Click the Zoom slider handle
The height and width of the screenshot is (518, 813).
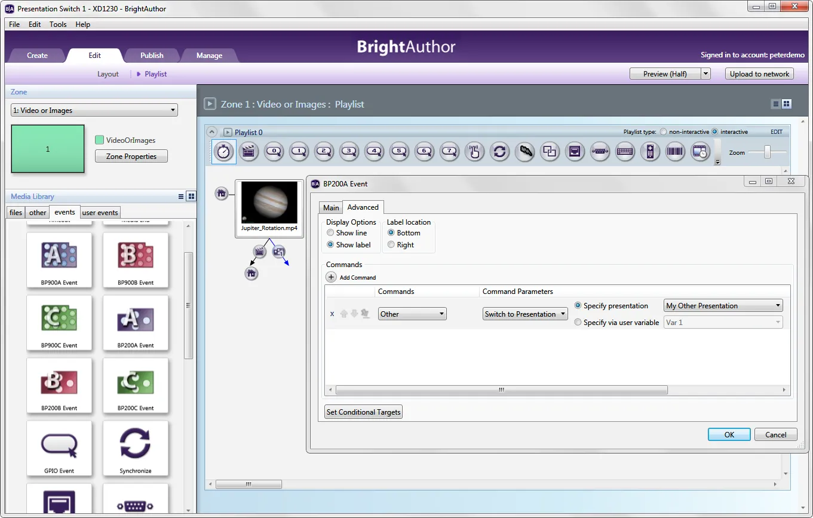coord(767,153)
